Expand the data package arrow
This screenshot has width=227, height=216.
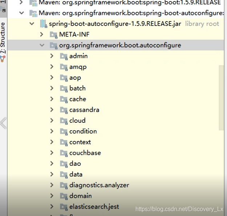[x=52, y=174]
